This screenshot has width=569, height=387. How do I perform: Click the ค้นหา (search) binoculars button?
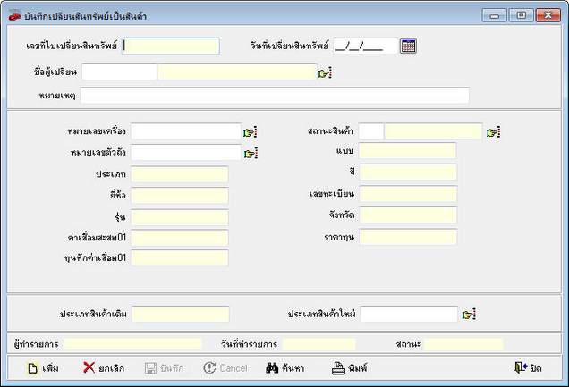285,367
